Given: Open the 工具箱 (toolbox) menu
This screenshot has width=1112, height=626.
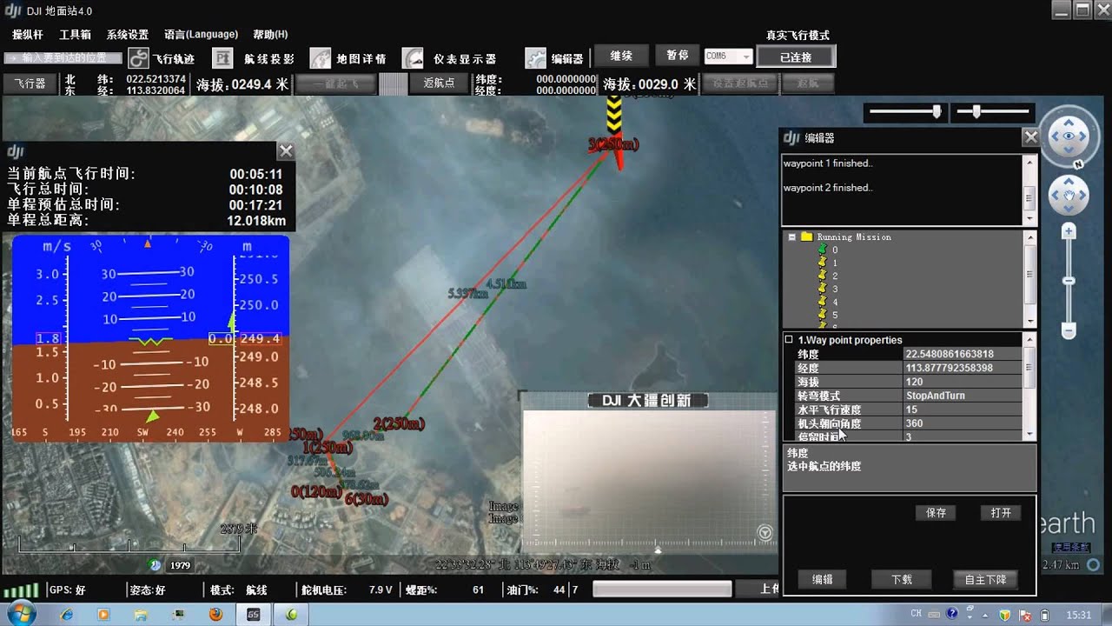Looking at the screenshot, I should (x=75, y=34).
